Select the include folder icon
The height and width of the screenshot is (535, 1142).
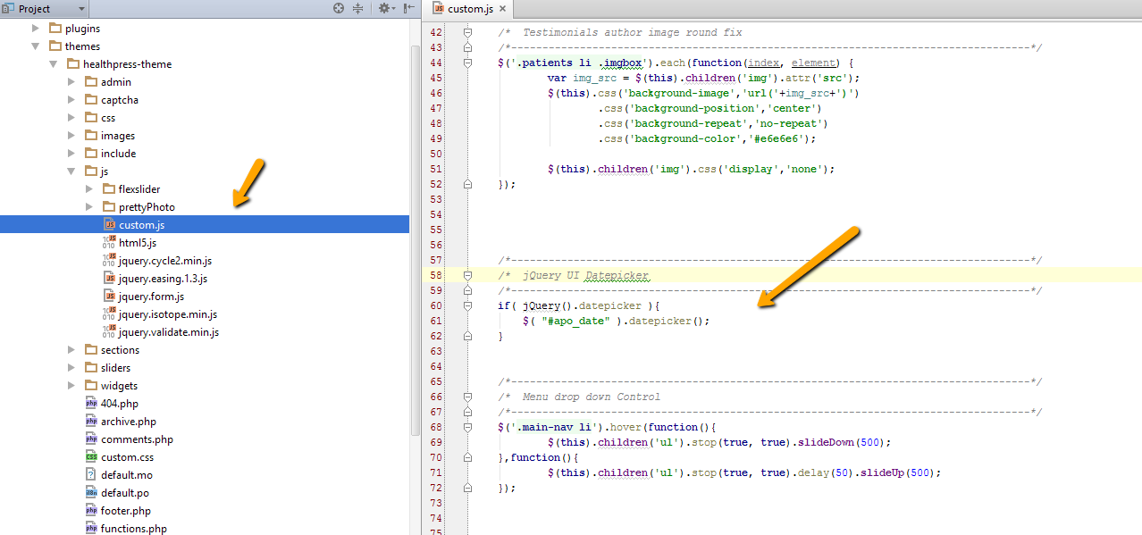tap(91, 153)
